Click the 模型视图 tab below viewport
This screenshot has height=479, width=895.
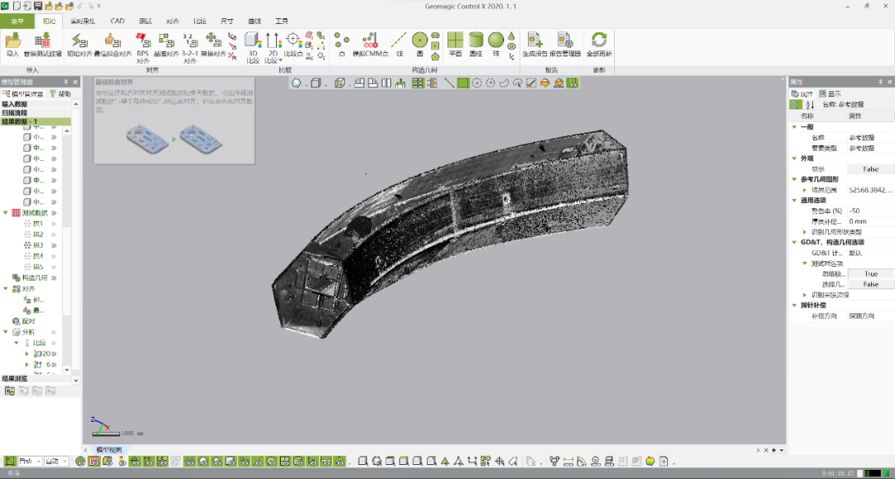[x=109, y=450]
